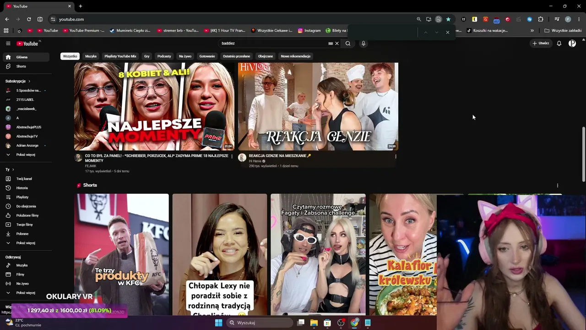Open the AbstrachujeTV channel

(x=25, y=136)
